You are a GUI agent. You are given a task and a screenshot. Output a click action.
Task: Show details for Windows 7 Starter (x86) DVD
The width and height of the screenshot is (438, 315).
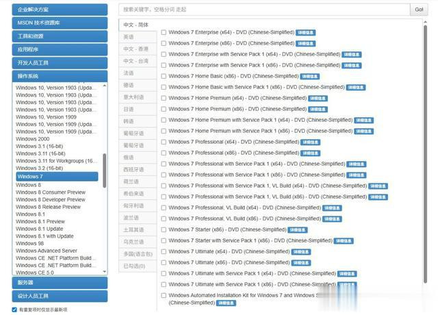pyautogui.click(x=298, y=230)
